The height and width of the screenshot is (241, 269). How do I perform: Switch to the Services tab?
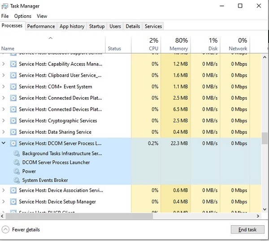click(153, 26)
